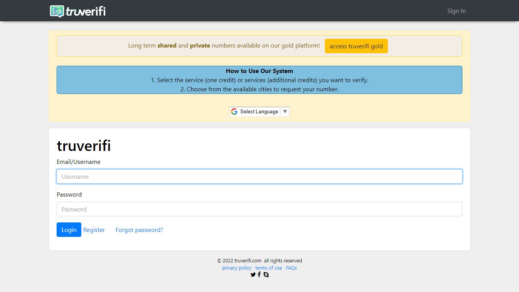Click the 'Password' field label
The width and height of the screenshot is (519, 292).
pos(69,194)
